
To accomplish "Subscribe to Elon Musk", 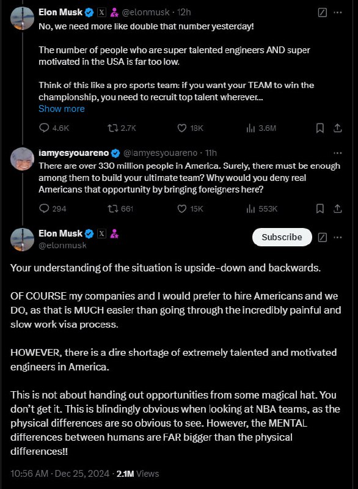I will (x=282, y=237).
